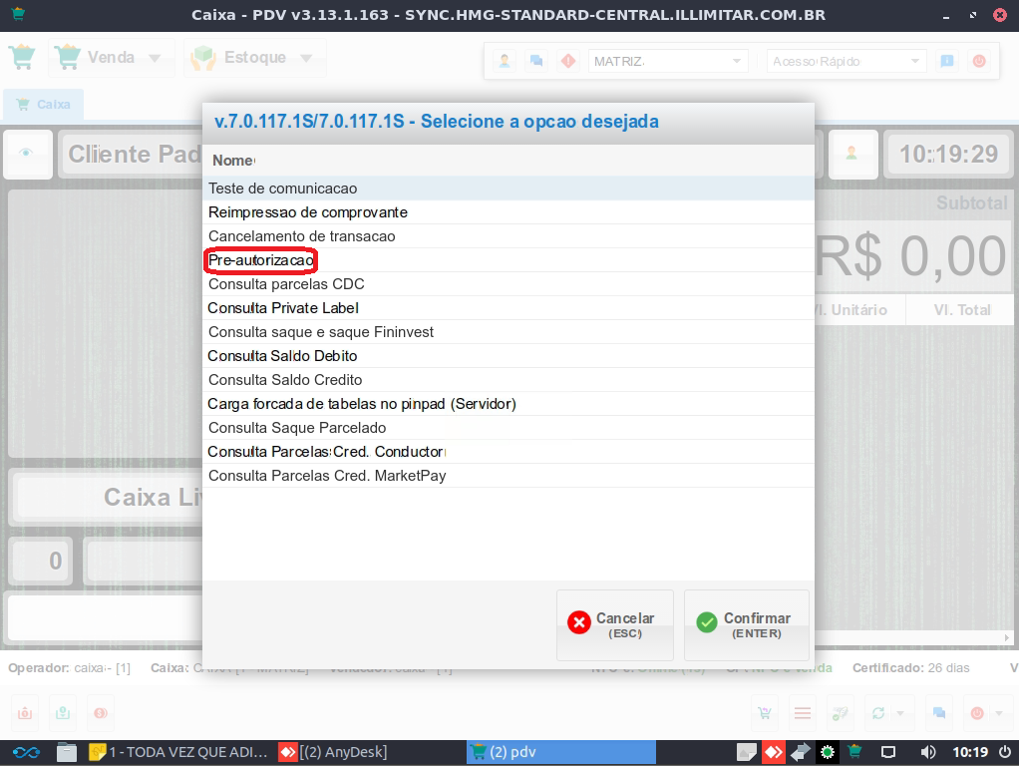Screen dimensions: 1019x766
Task: Click the volume speaker icon in system tray
Action: pyautogui.click(x=927, y=752)
